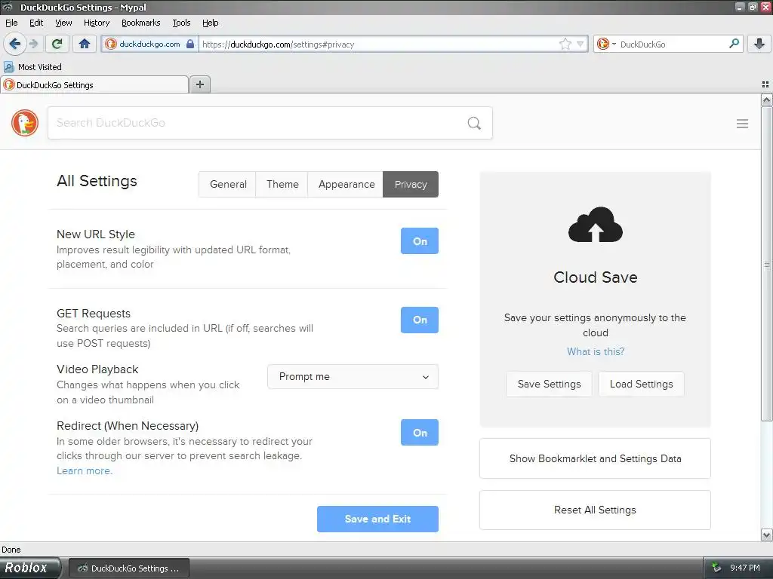Toggle Redirect (When Necessary) switch
This screenshot has height=579, width=773.
tap(420, 432)
